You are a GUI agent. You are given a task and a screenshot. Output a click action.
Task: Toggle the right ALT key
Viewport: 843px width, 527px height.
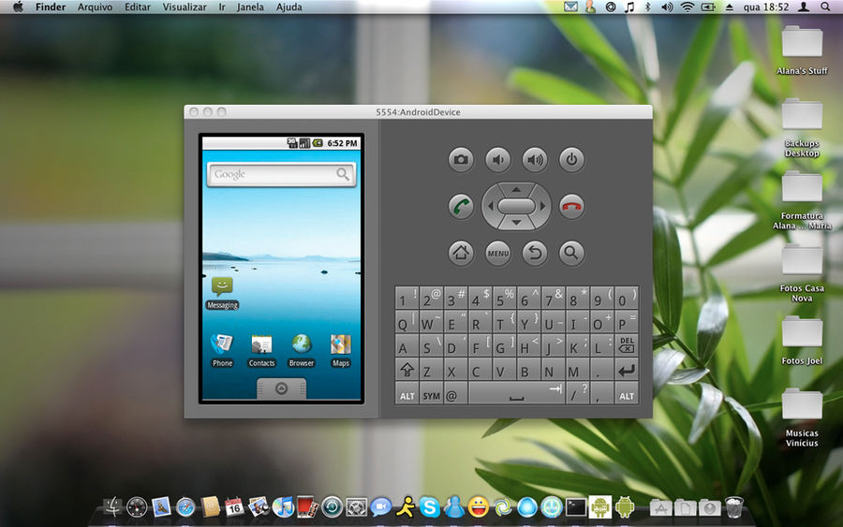pos(627,395)
